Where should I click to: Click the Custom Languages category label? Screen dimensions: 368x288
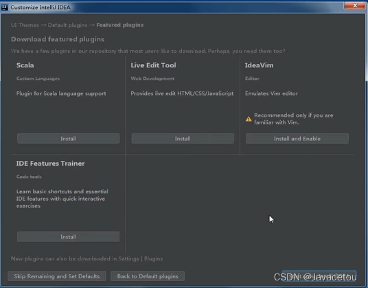point(38,78)
